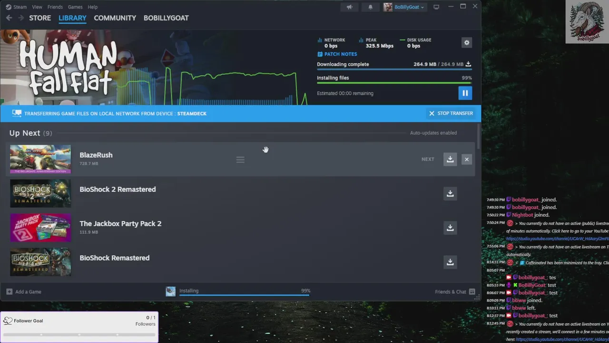Open the Steam announcements megaphone icon

[350, 7]
